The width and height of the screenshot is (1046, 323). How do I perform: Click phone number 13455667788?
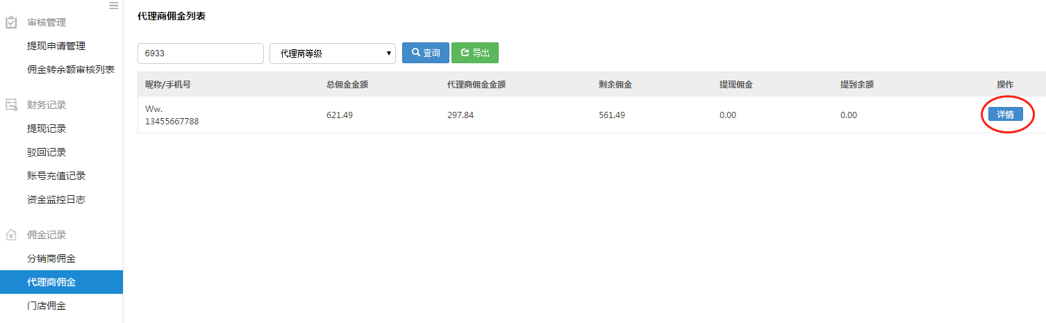(x=172, y=121)
